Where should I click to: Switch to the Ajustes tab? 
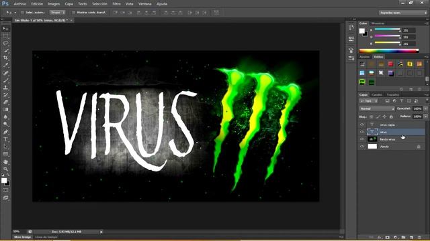pyautogui.click(x=364, y=57)
